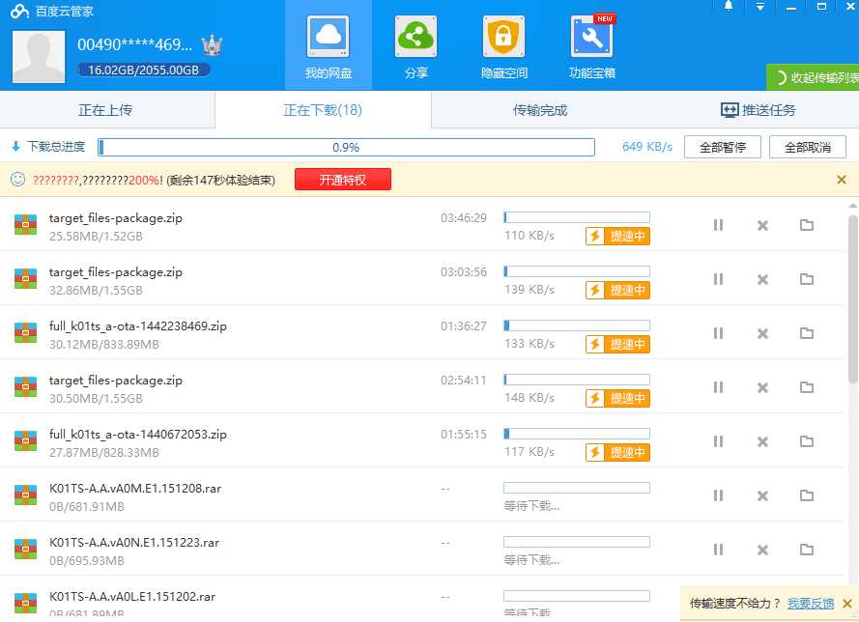The height and width of the screenshot is (622, 859).
Task: Open folder for full_k01ts_a-ota-1442238469.zip
Action: (x=807, y=333)
